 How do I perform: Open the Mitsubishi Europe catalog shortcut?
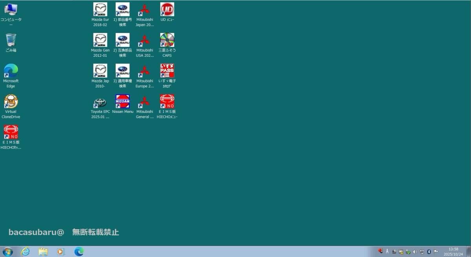tap(145, 71)
